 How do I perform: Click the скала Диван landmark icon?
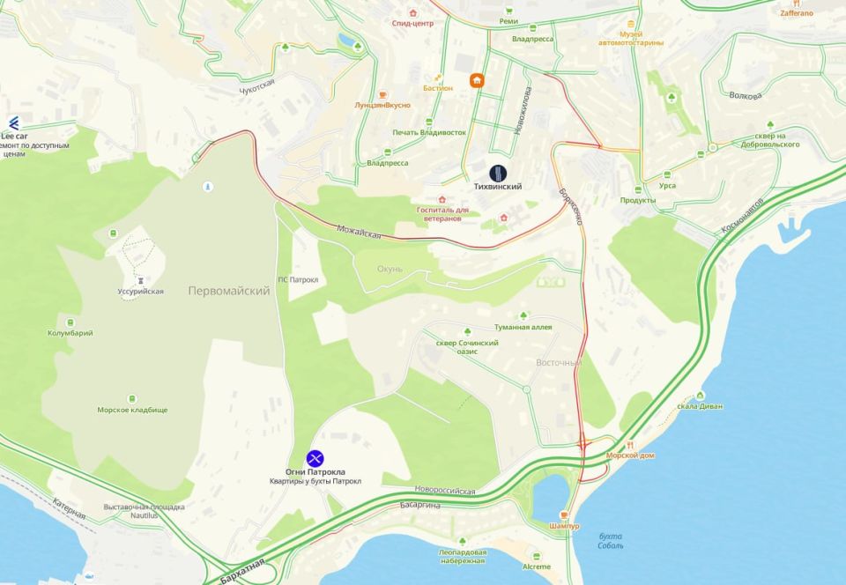point(700,396)
